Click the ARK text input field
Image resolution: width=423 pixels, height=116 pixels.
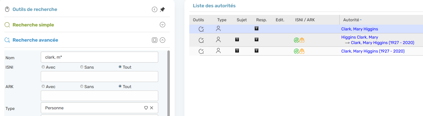pos(100,96)
